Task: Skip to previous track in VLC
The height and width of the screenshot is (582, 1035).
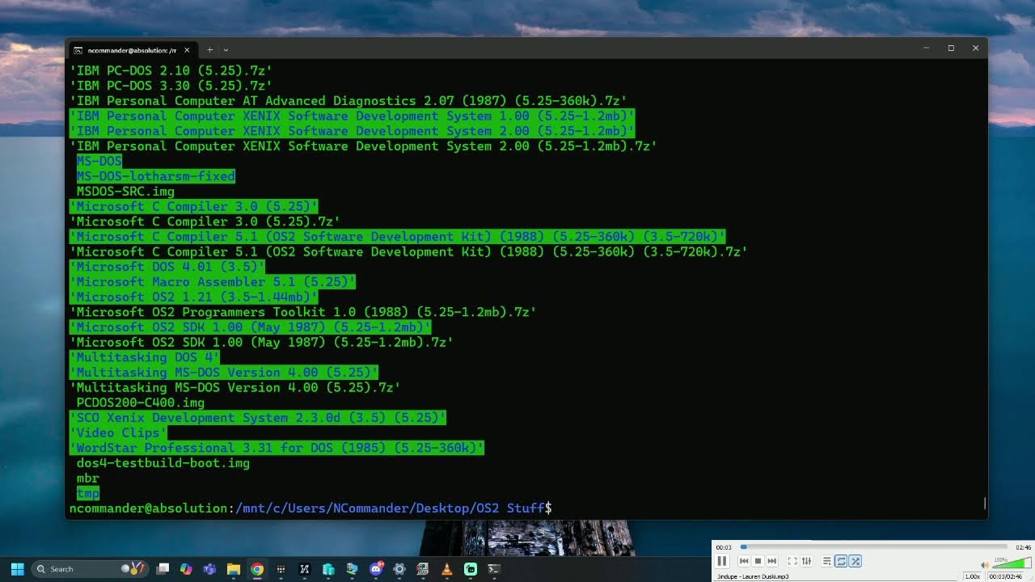Action: pyautogui.click(x=744, y=561)
